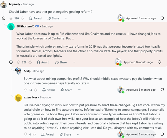The image size is (167, 138).
Task: Open aztecsilver's username link
Action: click(30, 98)
